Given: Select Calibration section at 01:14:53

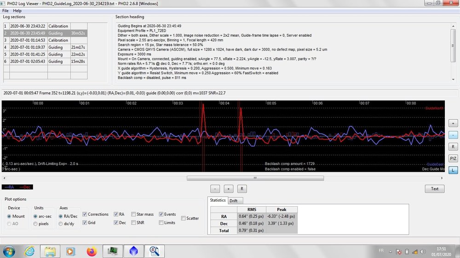Looking at the screenshot, I should pyautogui.click(x=45, y=40).
